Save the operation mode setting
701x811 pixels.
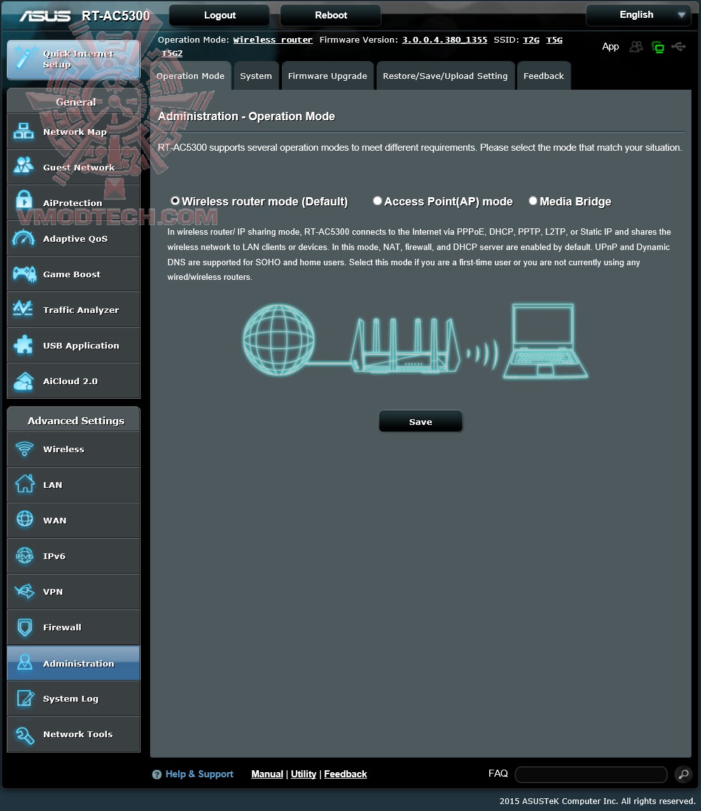click(420, 422)
